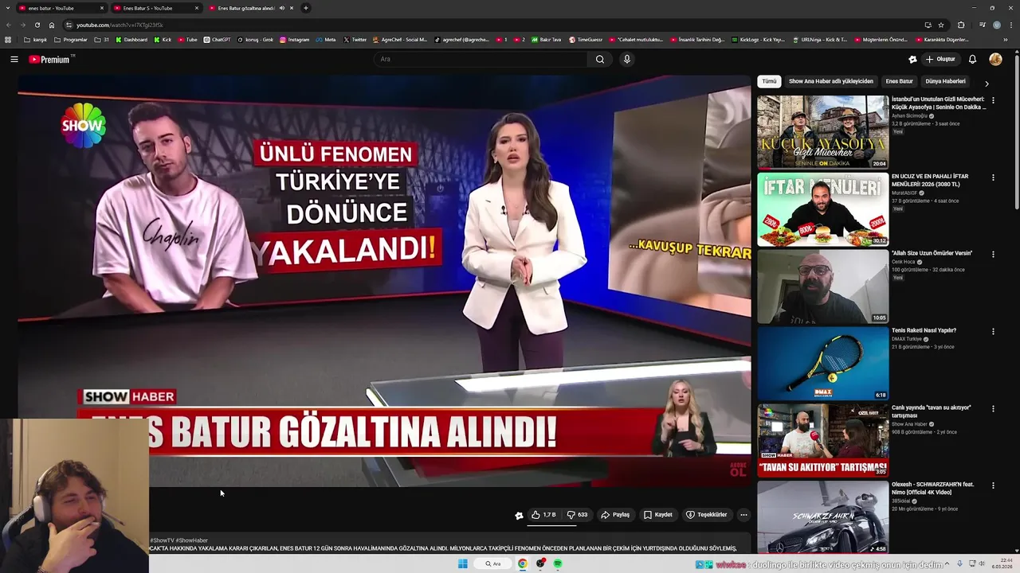Click the Windows taskbar search box
Screen dimensions: 1020x573
[493, 563]
